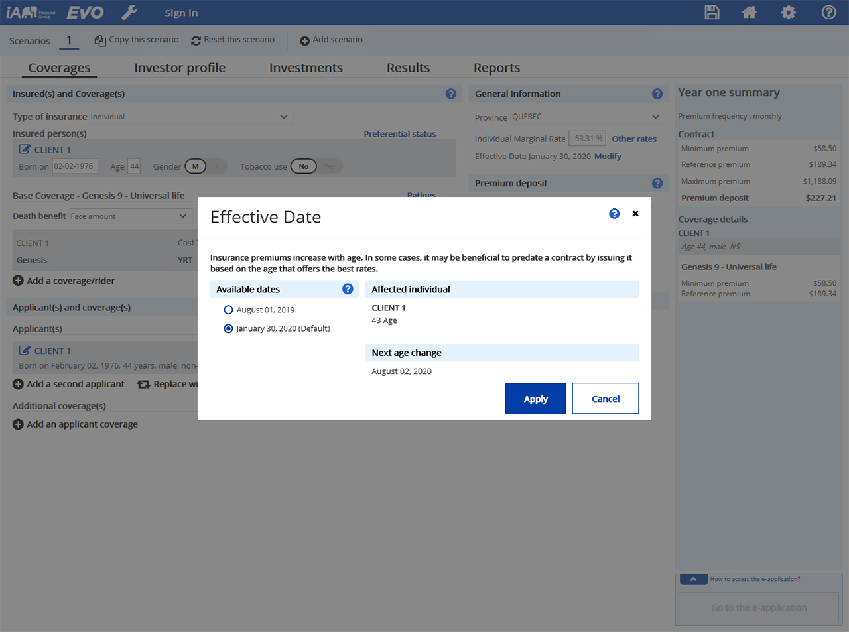Open the Province dropdown
Image resolution: width=849 pixels, height=632 pixels.
coord(587,117)
